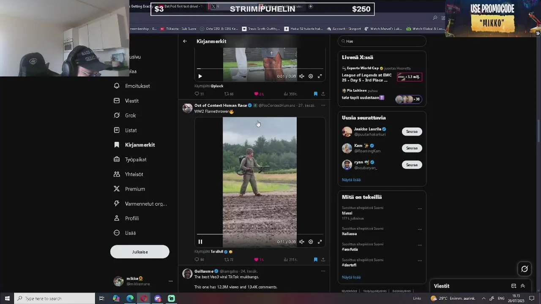The image size is (541, 304).
Task: Follow Kam with Seuraa button
Action: pos(412,148)
